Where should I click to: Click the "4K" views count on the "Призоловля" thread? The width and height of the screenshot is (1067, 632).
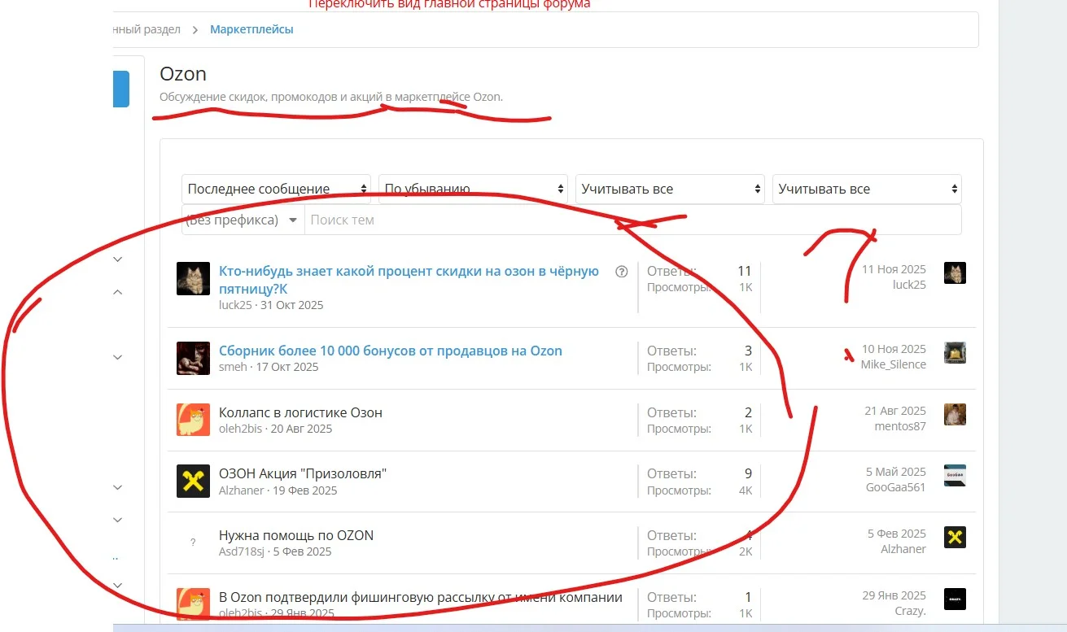(x=746, y=490)
